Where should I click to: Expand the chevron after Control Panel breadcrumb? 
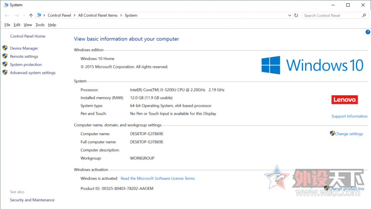pyautogui.click(x=75, y=15)
